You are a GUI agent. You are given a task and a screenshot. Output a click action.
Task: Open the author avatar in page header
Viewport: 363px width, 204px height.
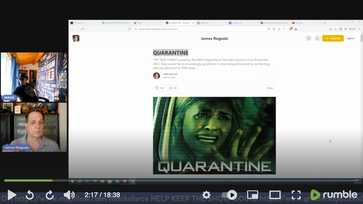click(x=76, y=38)
